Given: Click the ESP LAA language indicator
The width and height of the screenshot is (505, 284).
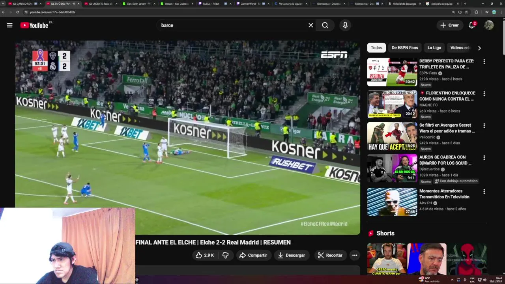Looking at the screenshot, I should tap(472, 280).
